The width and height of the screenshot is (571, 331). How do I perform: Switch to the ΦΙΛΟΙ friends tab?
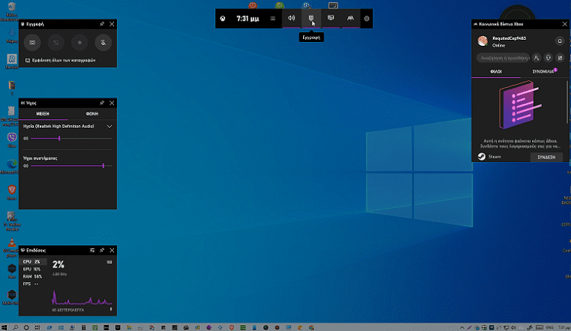(x=496, y=72)
